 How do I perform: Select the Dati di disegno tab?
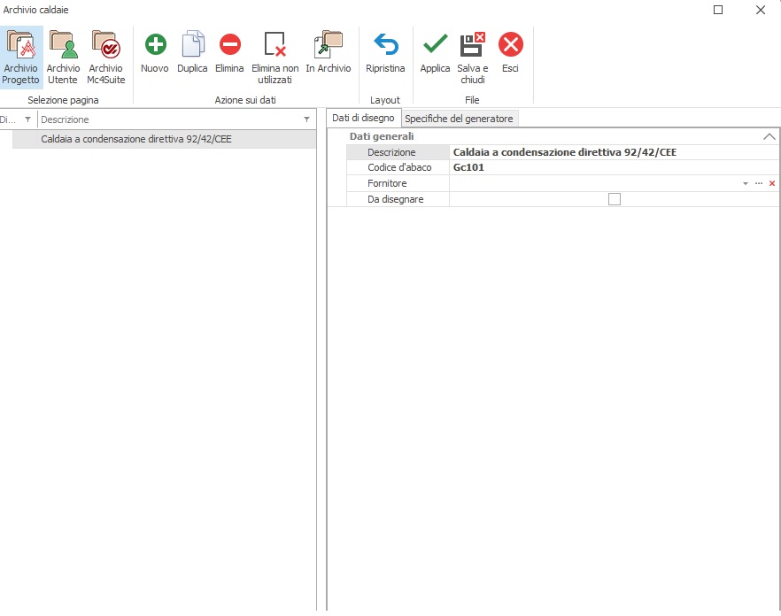coord(363,119)
